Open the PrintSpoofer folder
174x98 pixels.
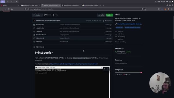click(x=40, y=25)
